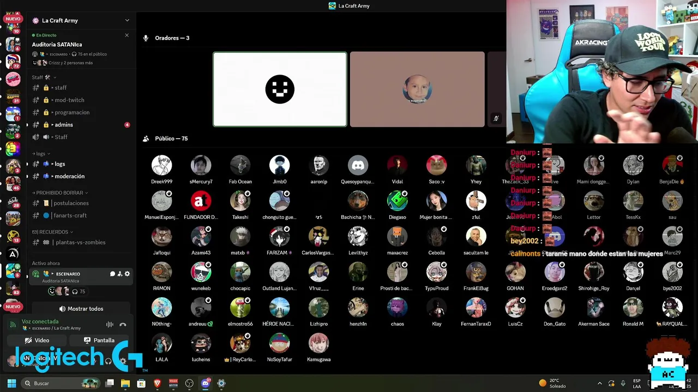Click the Público audience icon
Viewport: 698px width, 392px height.
coord(146,139)
